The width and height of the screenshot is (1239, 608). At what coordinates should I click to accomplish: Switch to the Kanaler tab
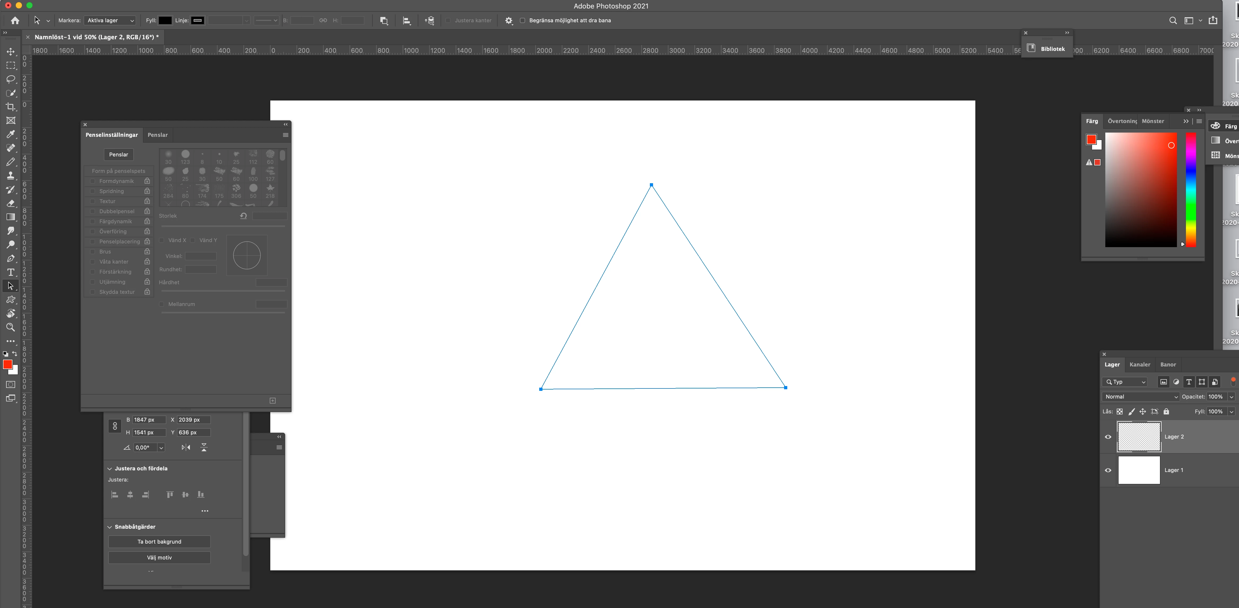coord(1140,364)
